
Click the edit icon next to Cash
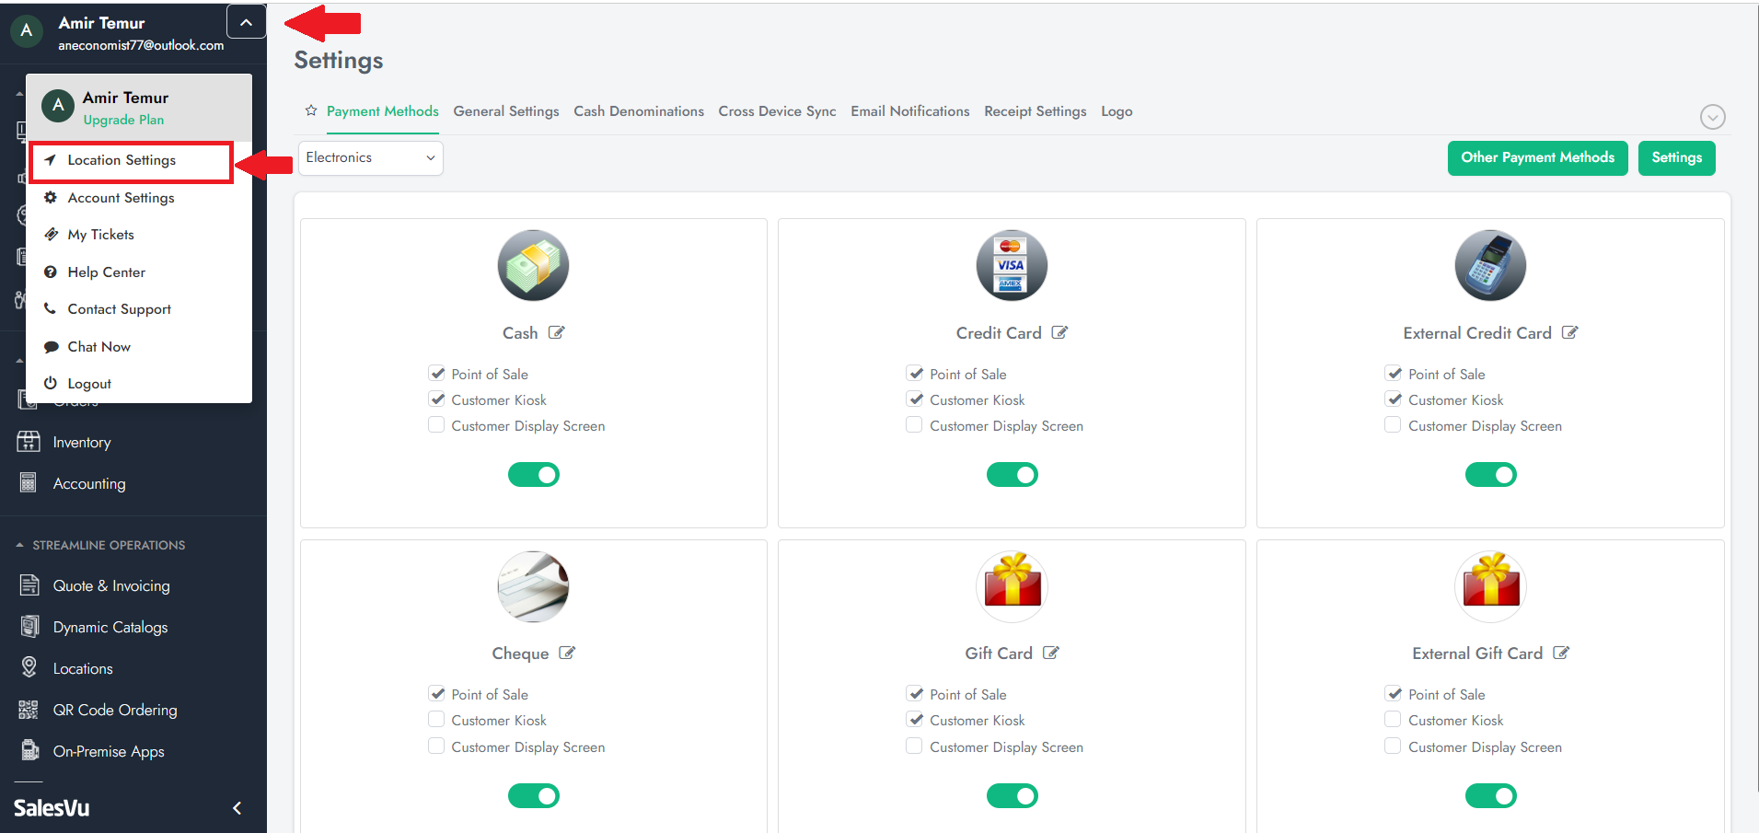[557, 333]
